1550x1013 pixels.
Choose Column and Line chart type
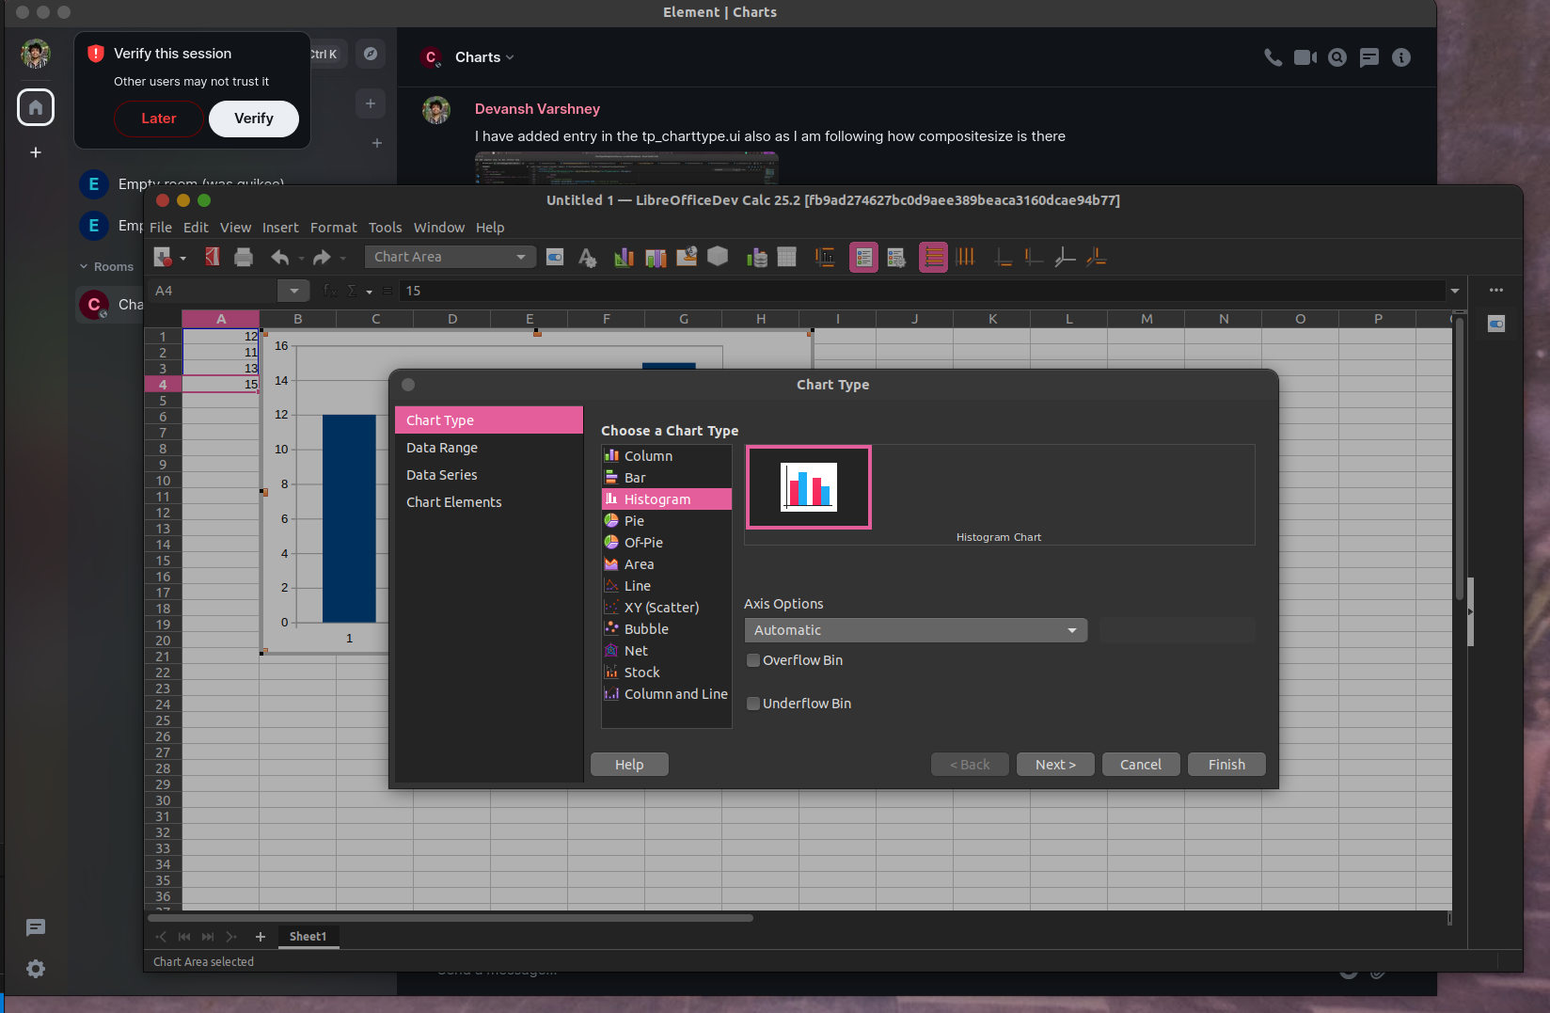click(x=667, y=694)
